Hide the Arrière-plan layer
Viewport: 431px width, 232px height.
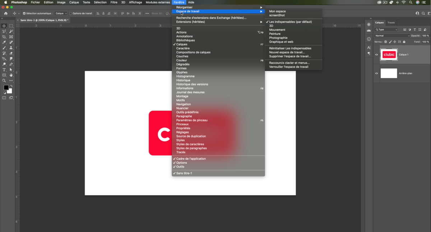[x=377, y=73]
